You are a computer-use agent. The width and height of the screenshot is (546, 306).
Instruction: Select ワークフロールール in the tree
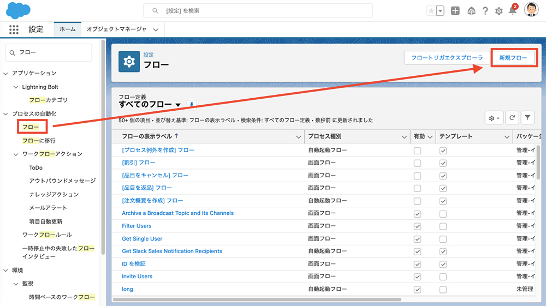click(x=47, y=235)
